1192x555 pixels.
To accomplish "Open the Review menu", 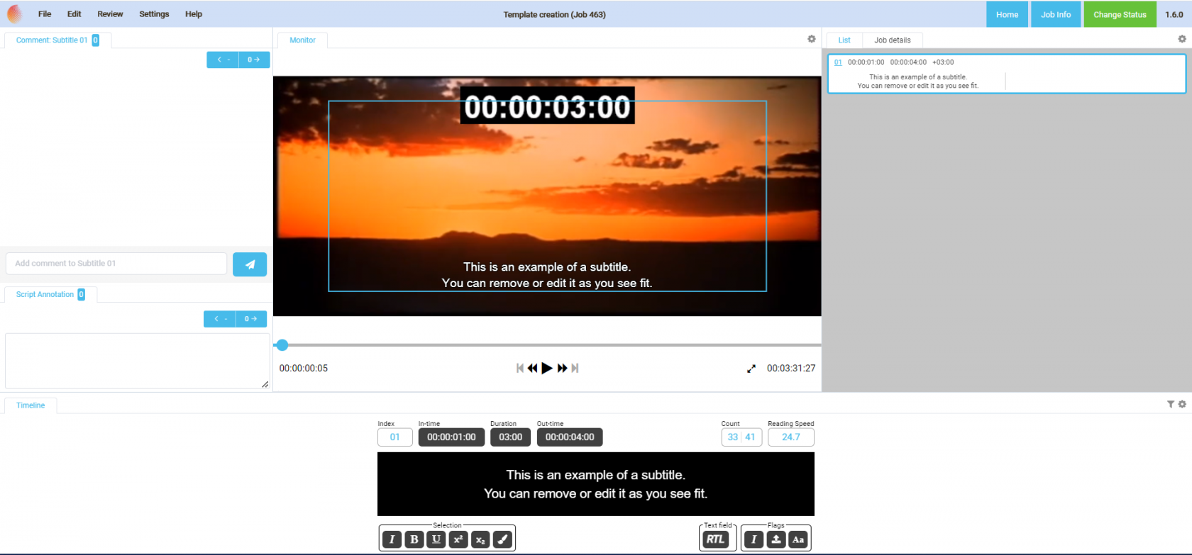I will coord(110,14).
